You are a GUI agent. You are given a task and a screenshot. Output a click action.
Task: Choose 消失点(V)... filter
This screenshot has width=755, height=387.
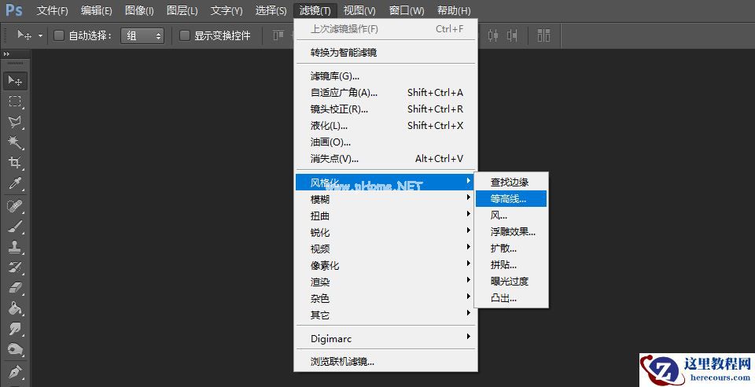(x=385, y=158)
